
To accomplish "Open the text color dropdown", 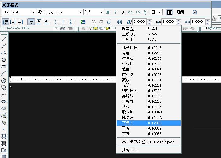I will (x=159, y=12).
